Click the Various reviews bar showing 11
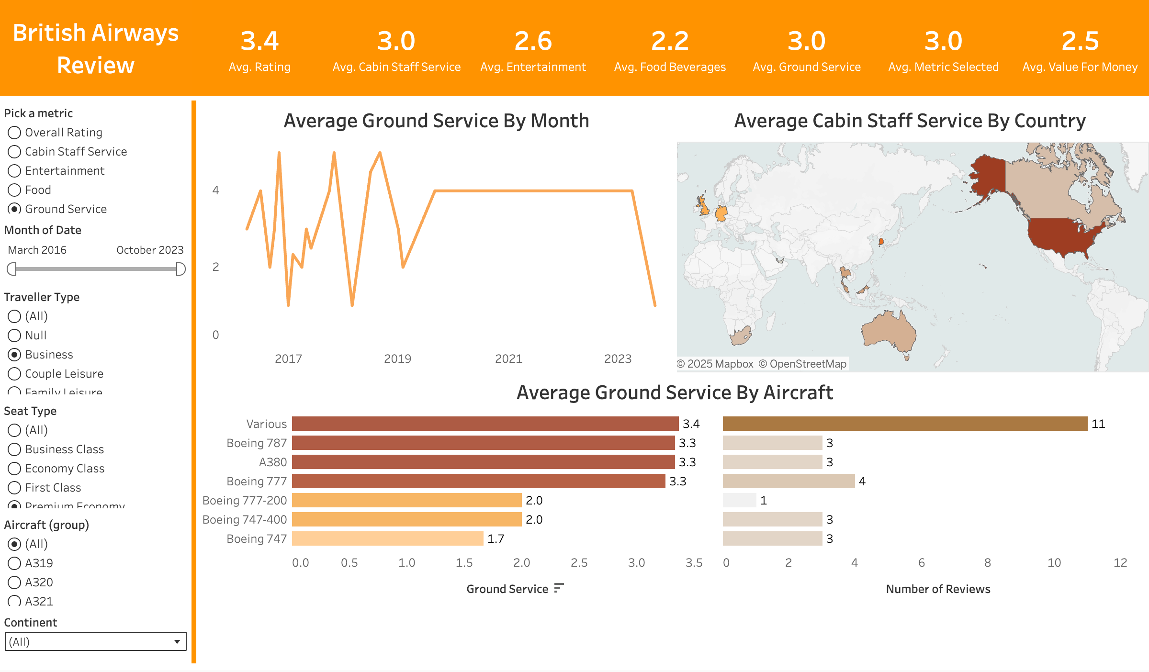 pos(905,424)
